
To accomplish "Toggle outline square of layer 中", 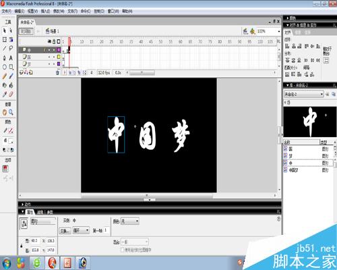I will pos(59,50).
